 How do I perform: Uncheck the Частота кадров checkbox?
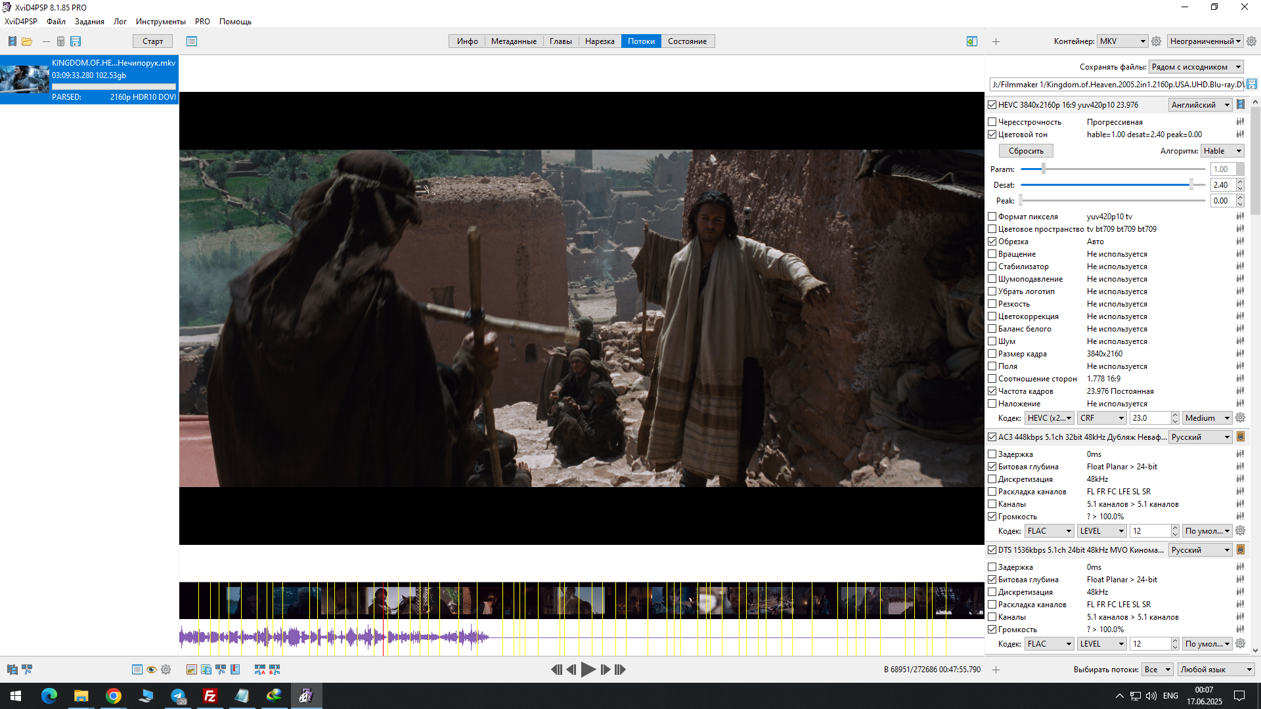(992, 391)
